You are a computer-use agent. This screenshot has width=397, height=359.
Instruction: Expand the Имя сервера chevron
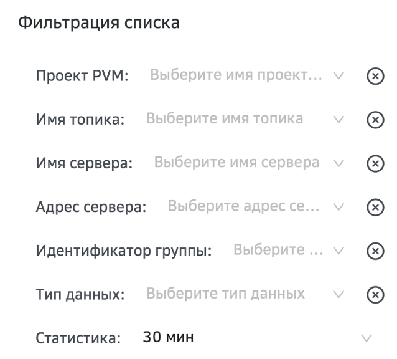click(x=339, y=163)
